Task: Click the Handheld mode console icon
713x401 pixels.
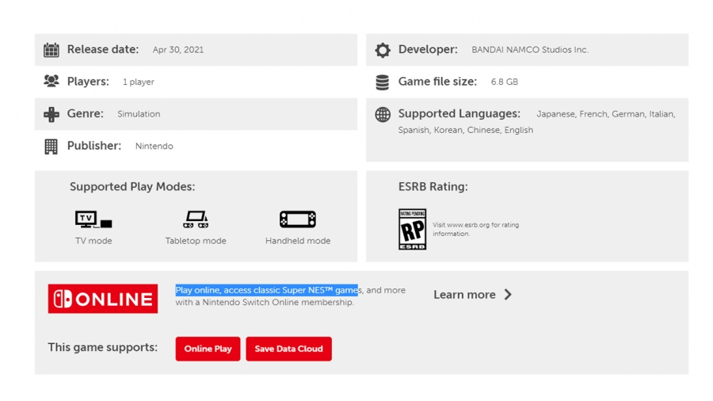Action: [298, 220]
